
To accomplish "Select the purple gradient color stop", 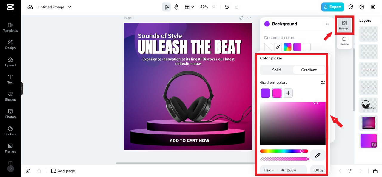I will pos(266,93).
